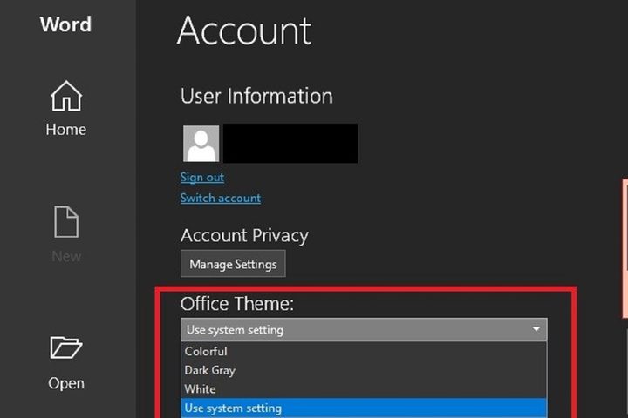Click the user profile avatar picture

(201, 144)
